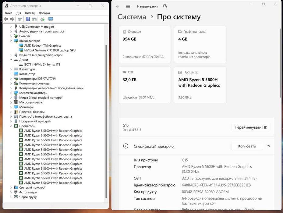This screenshot has width=283, height=213.
Task: Collapse the Відеоадаптери tree node
Action: (11, 41)
